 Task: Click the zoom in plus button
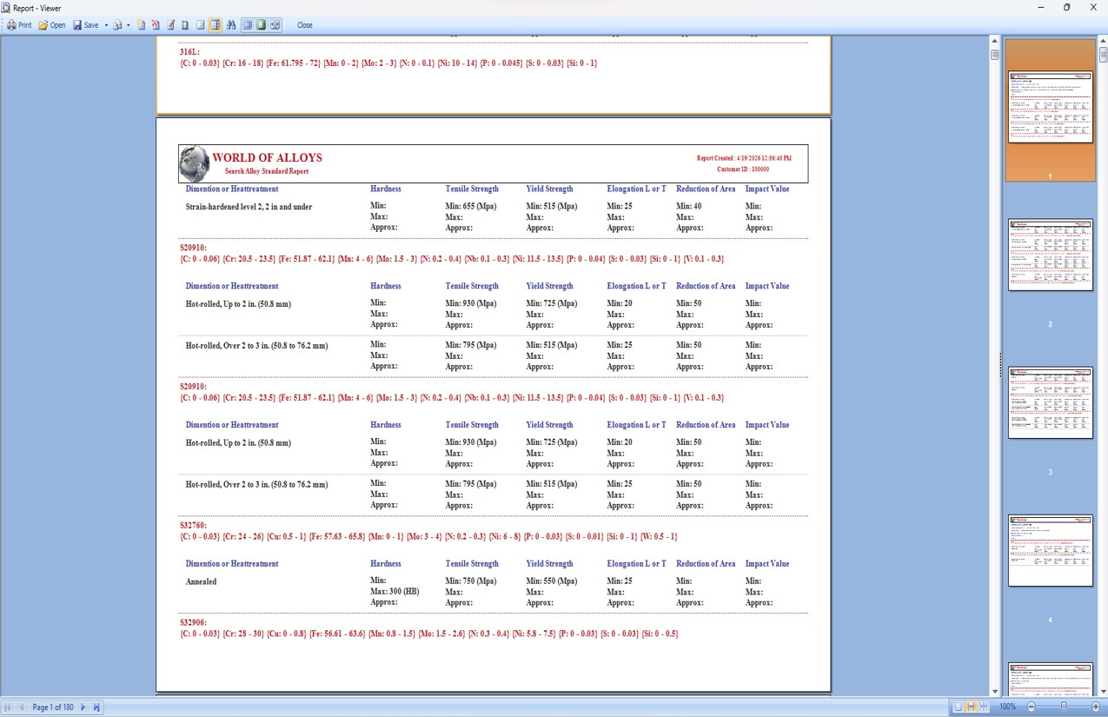(1096, 707)
